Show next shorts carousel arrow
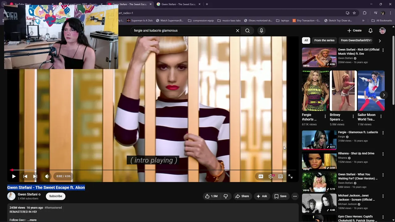The height and width of the screenshot is (222, 395). 384,95
